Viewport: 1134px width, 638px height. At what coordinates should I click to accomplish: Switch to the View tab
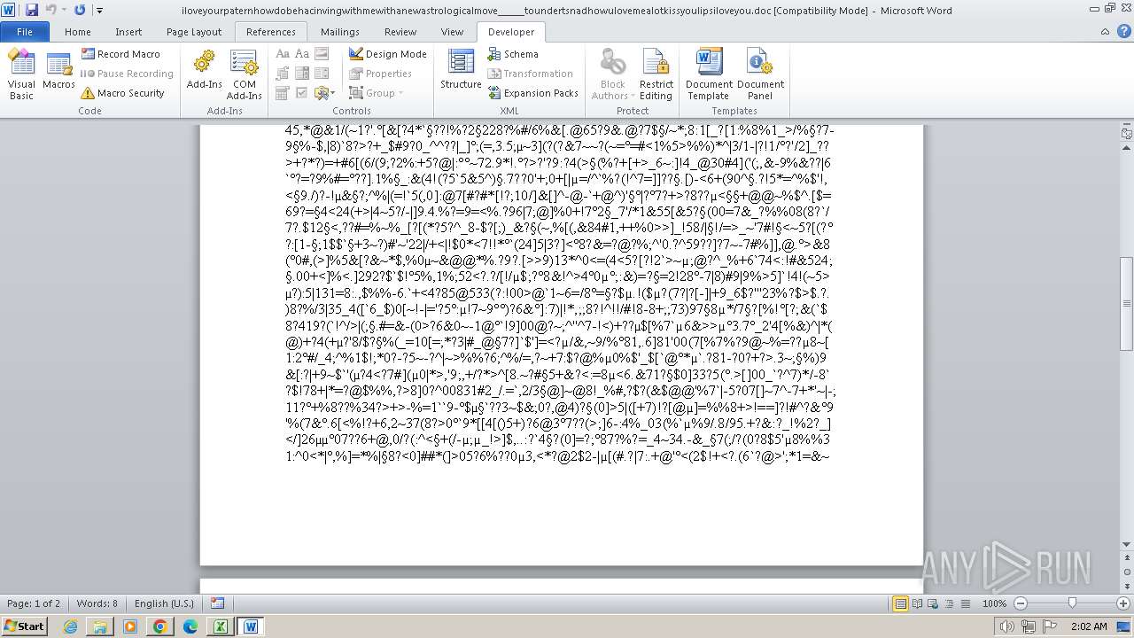[x=452, y=32]
